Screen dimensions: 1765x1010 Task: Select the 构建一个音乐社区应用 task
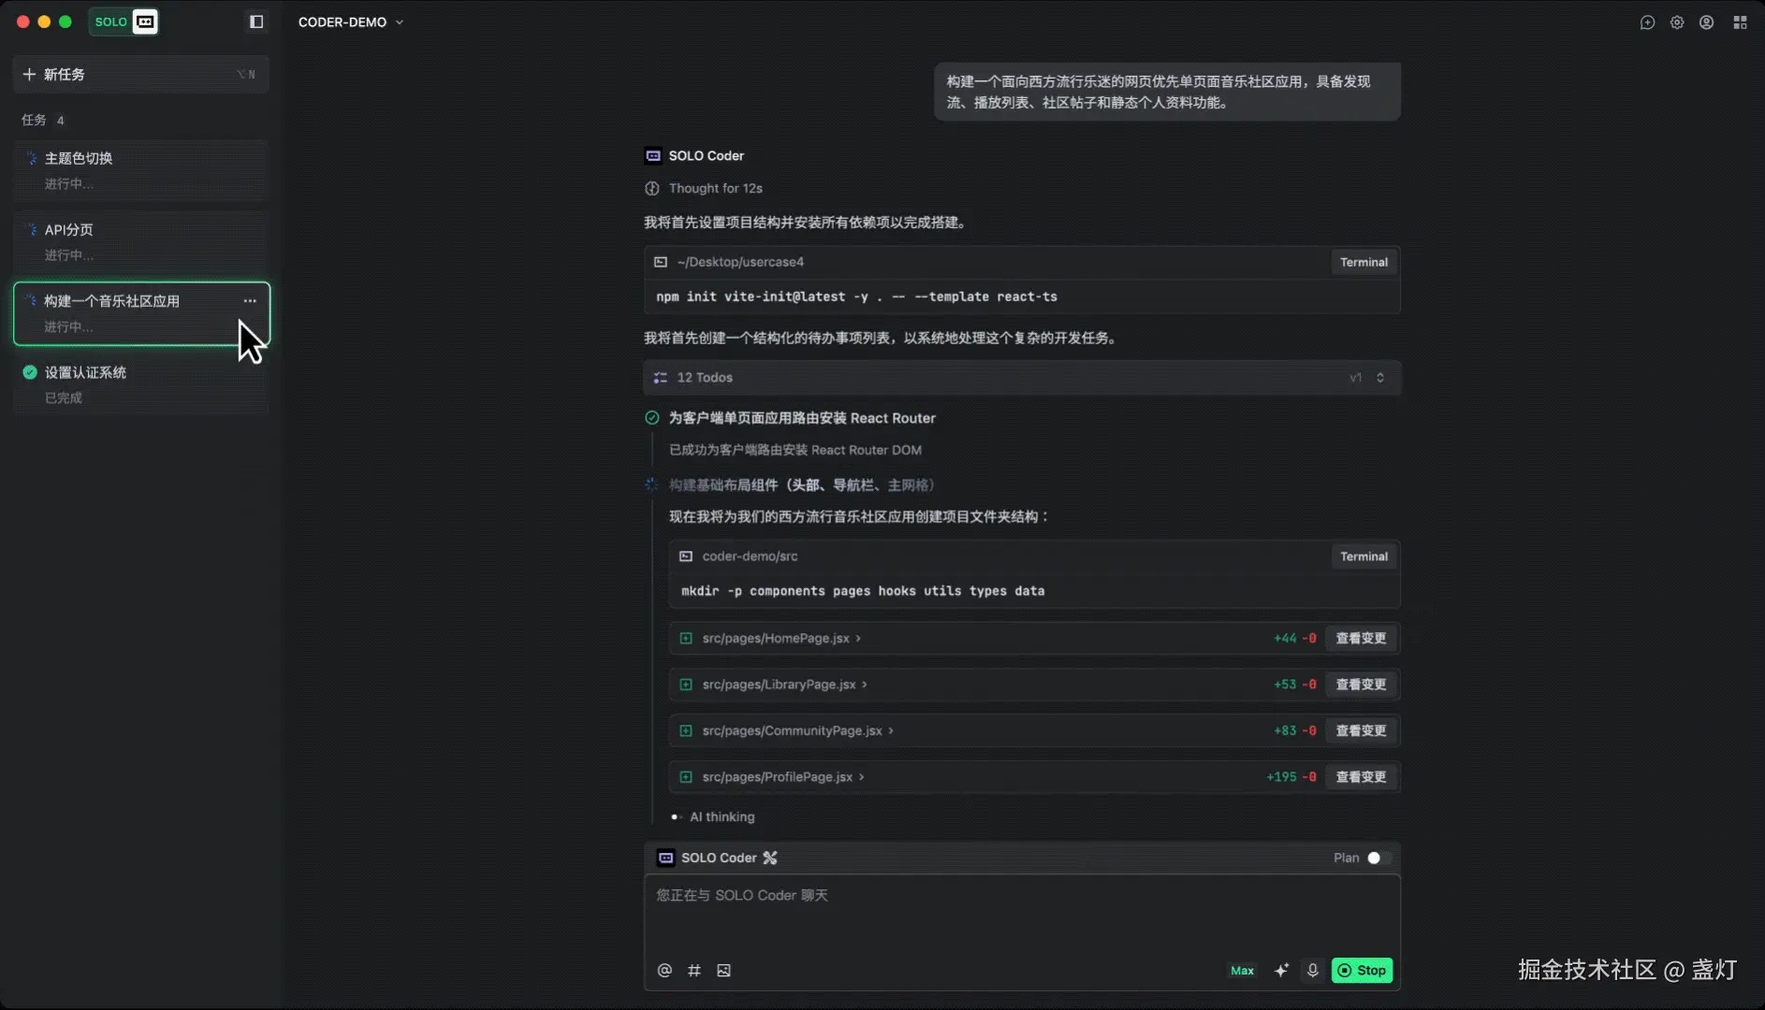(x=141, y=313)
